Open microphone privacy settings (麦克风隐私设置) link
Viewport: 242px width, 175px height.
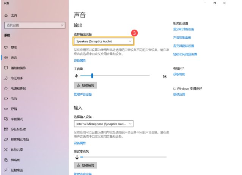pos(184,46)
